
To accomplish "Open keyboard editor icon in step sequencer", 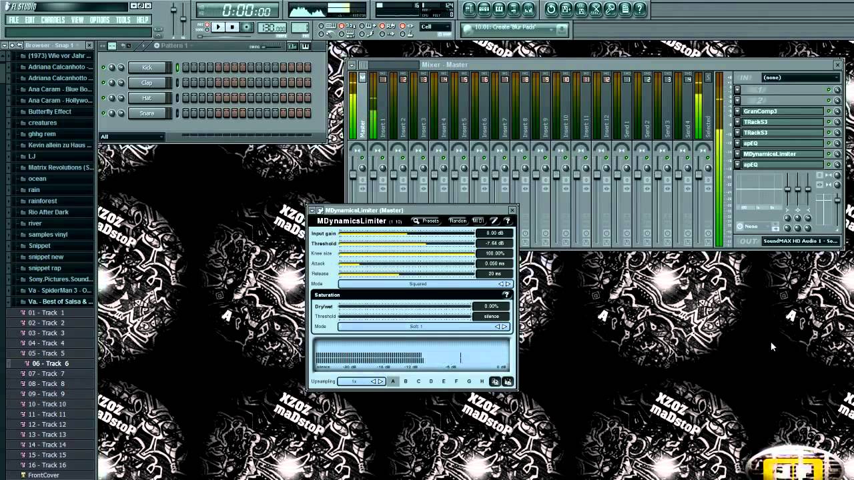I will (305, 46).
